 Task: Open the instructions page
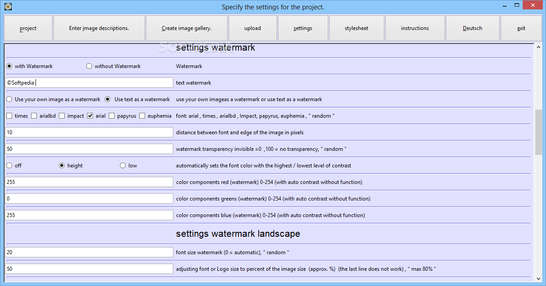[x=415, y=28]
